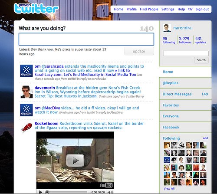
Task: Open davemorin's profile photo
Action: tap(26, 92)
